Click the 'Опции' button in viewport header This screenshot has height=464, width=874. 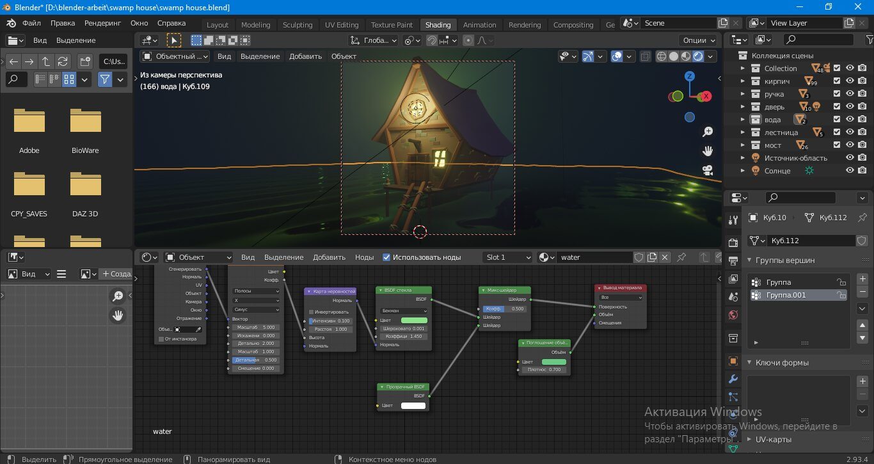(x=699, y=40)
